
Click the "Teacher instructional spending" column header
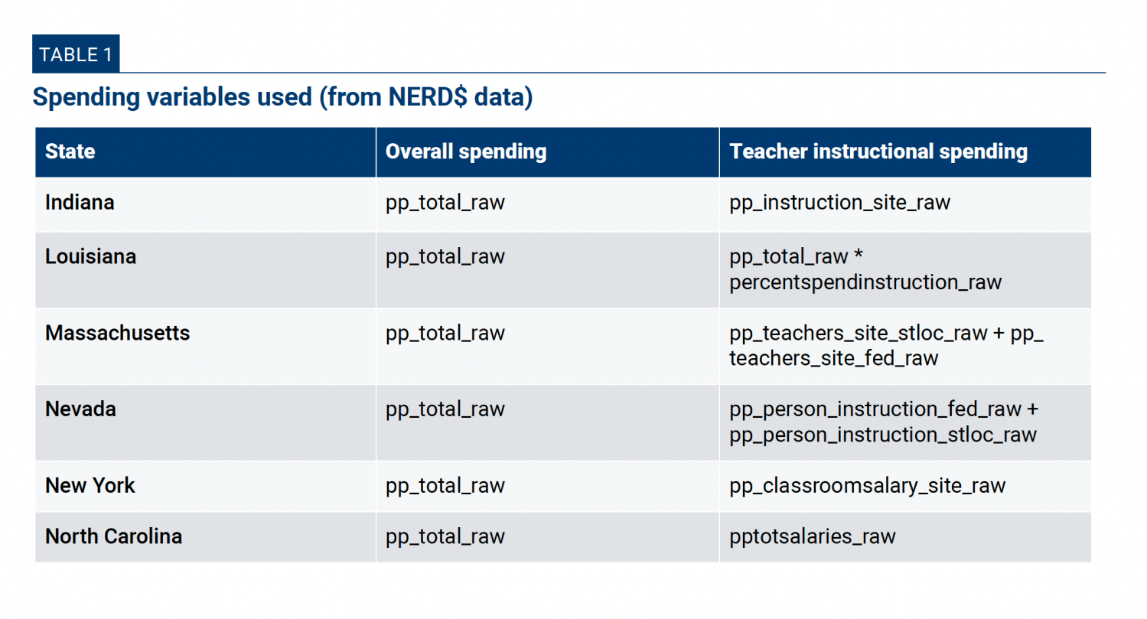(878, 151)
